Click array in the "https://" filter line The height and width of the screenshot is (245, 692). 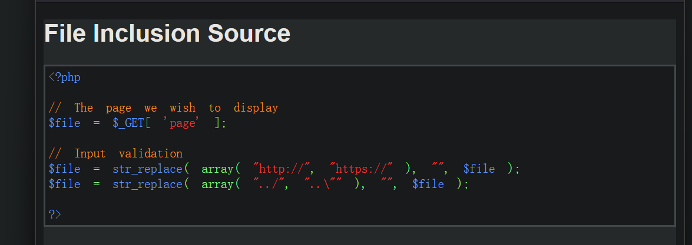[x=217, y=169]
